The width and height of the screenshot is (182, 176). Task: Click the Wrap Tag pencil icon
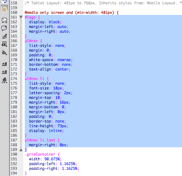click(4, 36)
